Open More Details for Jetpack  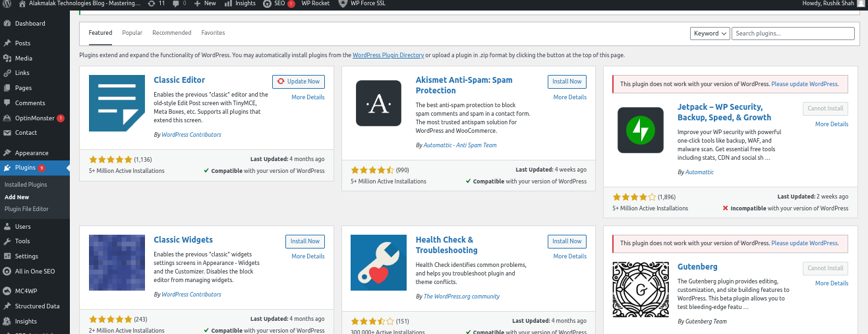tap(832, 124)
